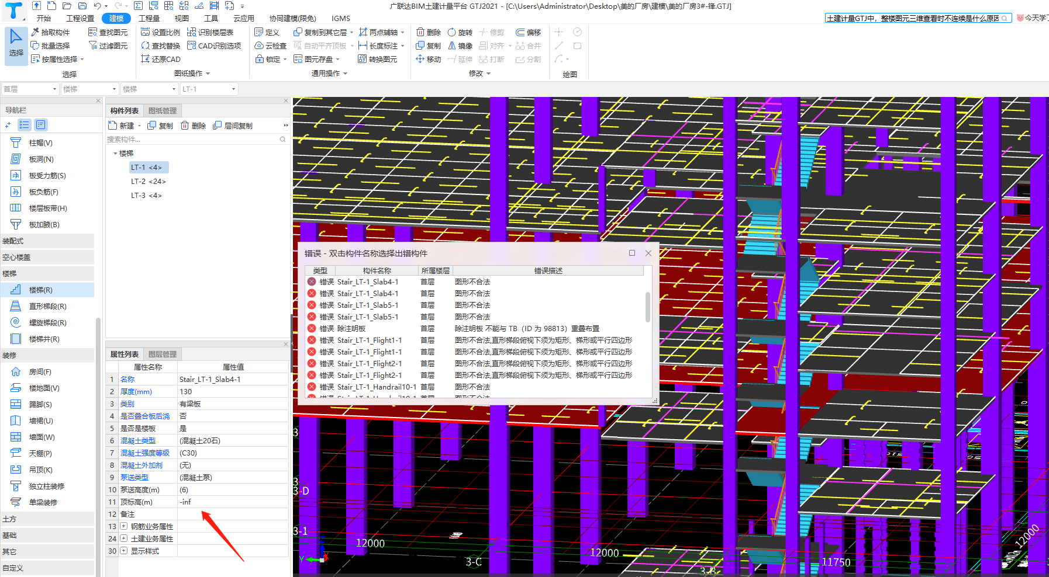Open 图元存盘 dropdown arrow
The height and width of the screenshot is (577, 1049).
tap(337, 59)
